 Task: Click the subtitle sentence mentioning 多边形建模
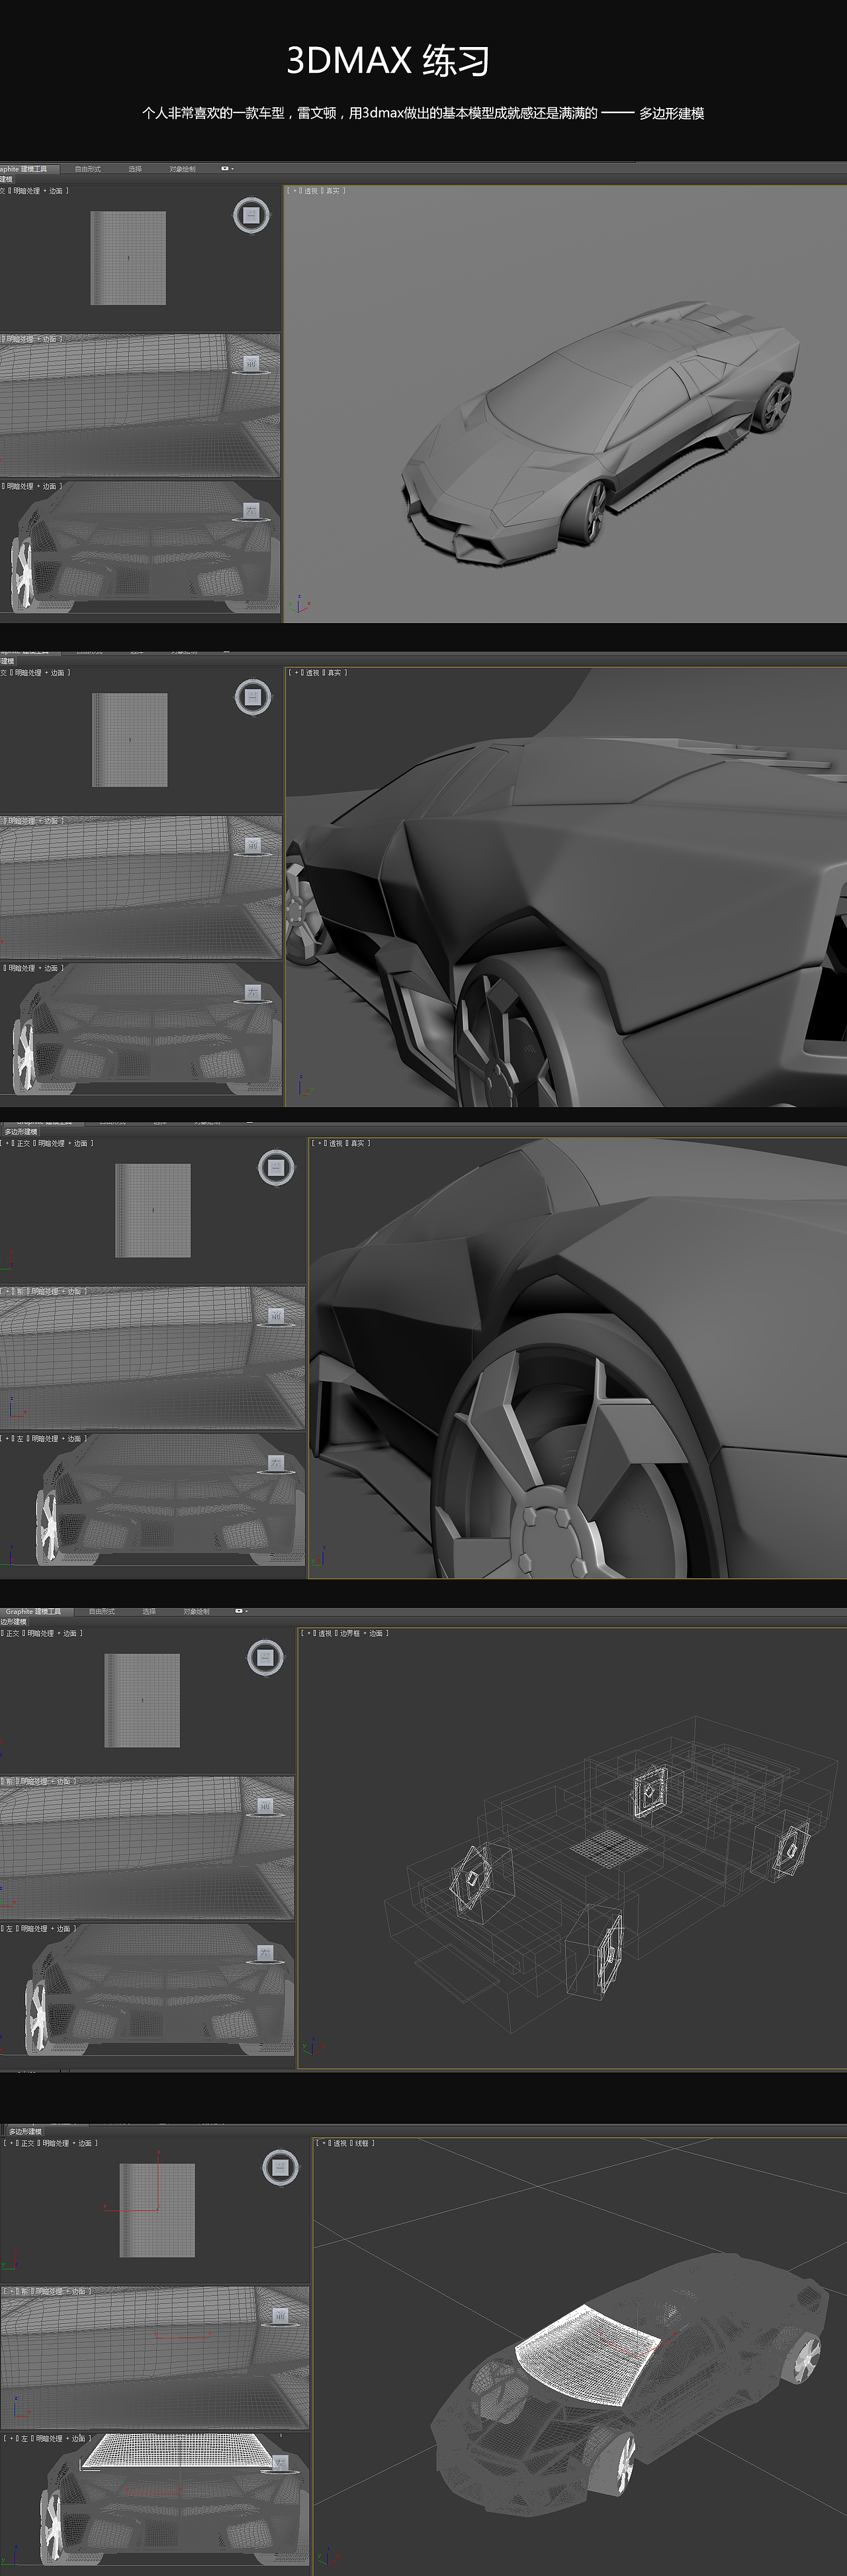point(423,113)
